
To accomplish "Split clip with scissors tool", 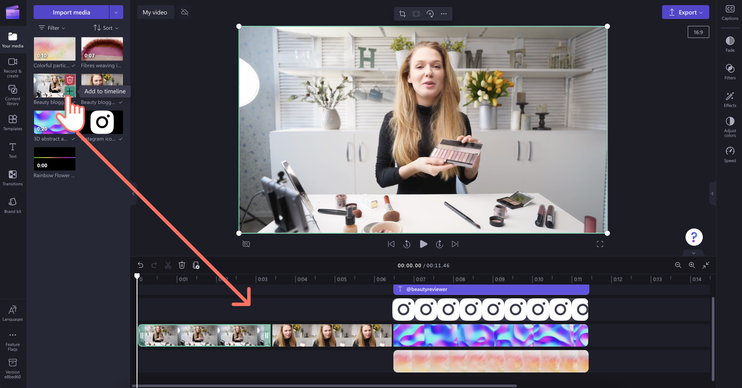I will tap(168, 265).
